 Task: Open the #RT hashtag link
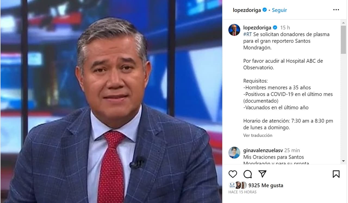pyautogui.click(x=247, y=34)
